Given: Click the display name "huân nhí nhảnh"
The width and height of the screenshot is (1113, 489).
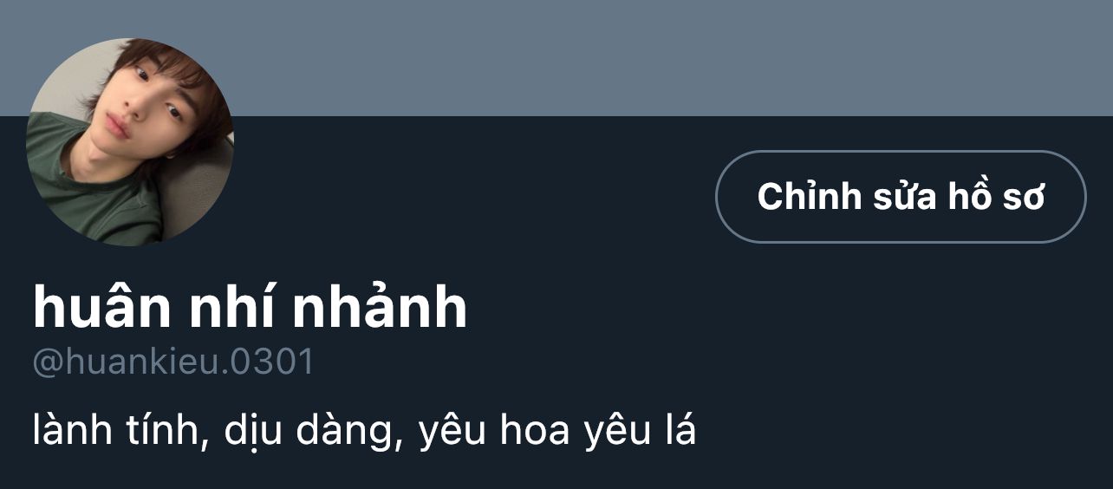Looking at the screenshot, I should click(251, 306).
